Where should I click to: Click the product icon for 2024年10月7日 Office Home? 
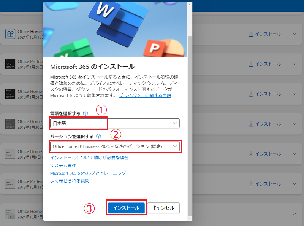coord(10,214)
